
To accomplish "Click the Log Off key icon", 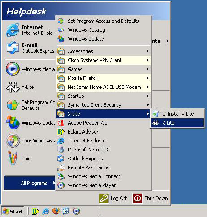I will (x=104, y=198).
